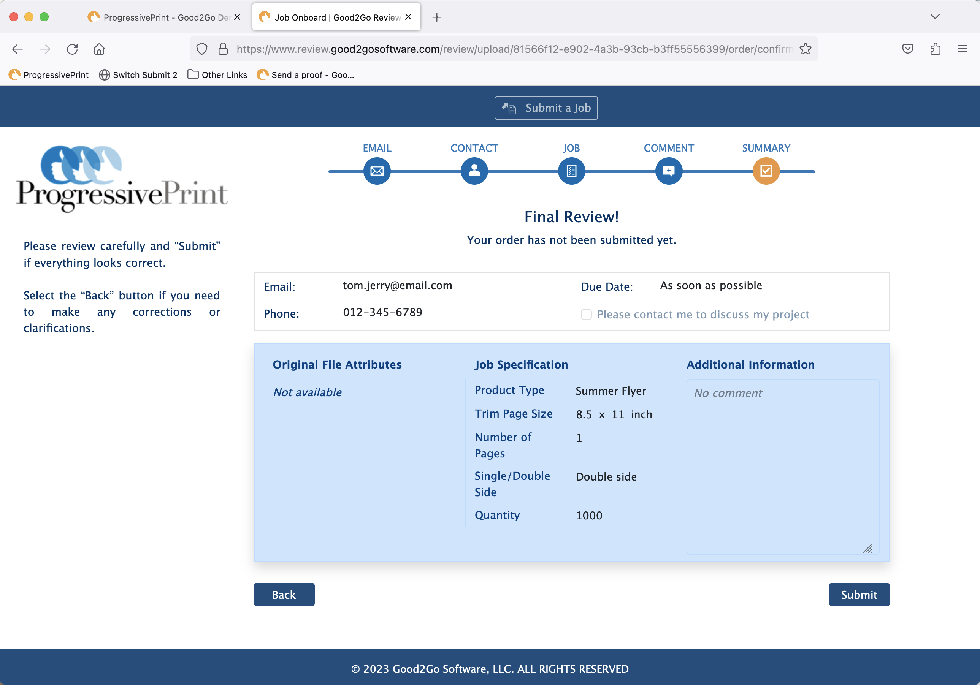Click the Summary step checkmark icon

766,171
